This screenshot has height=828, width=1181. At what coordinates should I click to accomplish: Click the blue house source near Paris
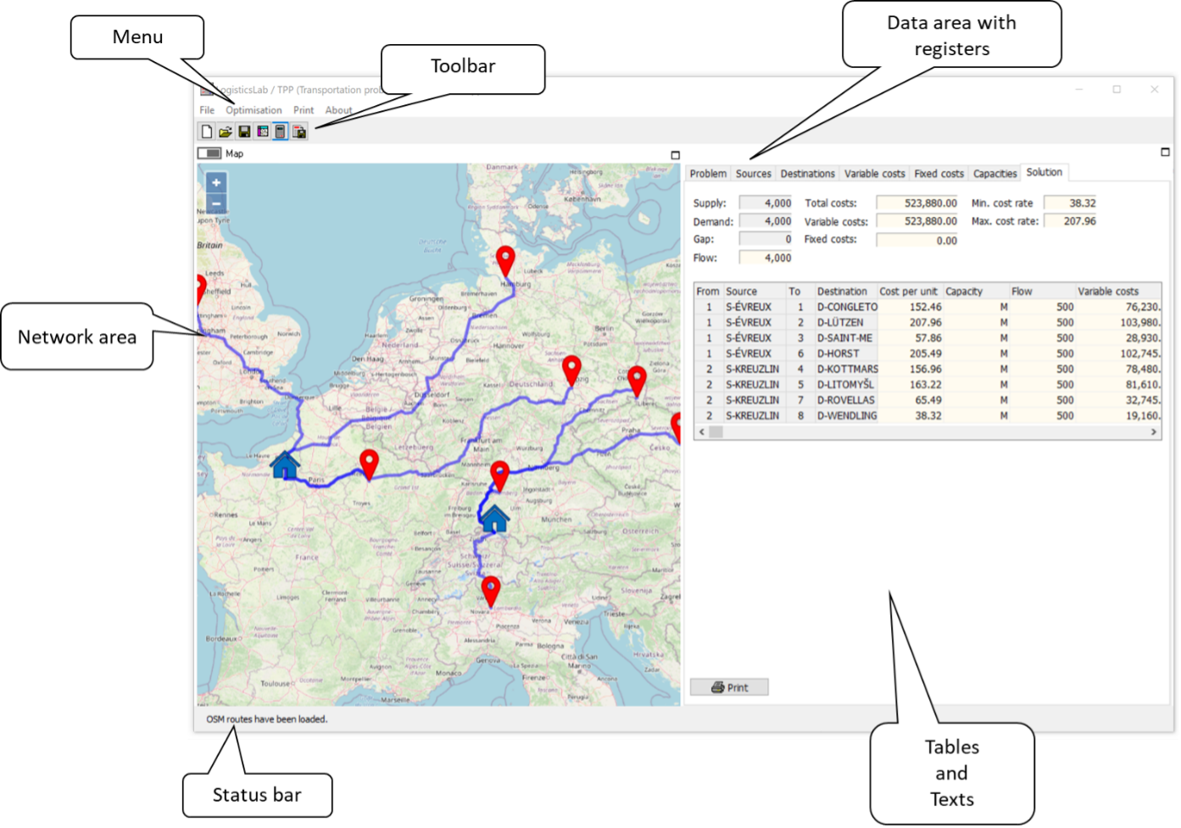[x=285, y=465]
